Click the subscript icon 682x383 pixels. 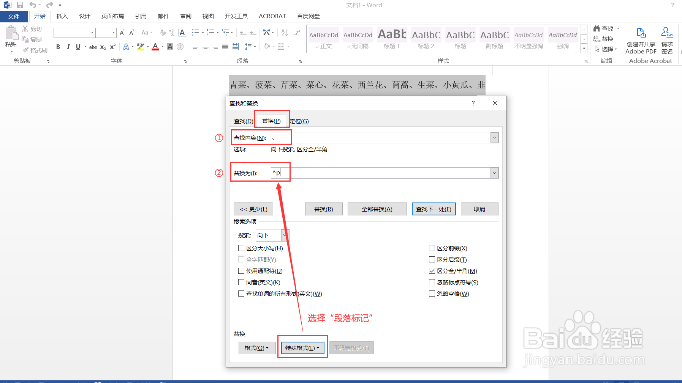coord(102,47)
